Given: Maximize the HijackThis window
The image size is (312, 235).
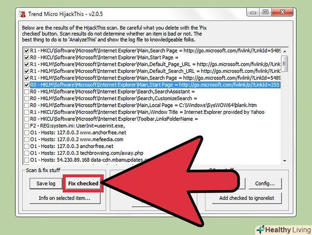Looking at the screenshot, I should [x=265, y=12].
